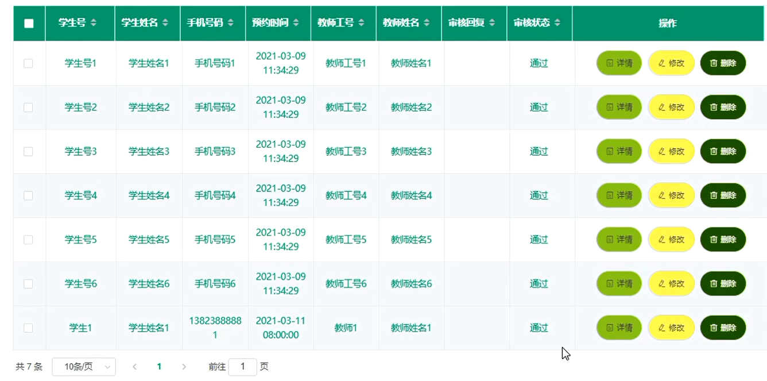Image resolution: width=767 pixels, height=381 pixels.
Task: Check the row checkbox for 学生号6
Action: point(28,284)
